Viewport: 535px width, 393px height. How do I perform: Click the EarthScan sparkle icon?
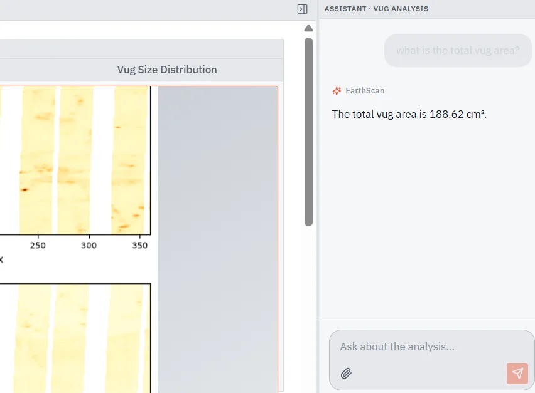point(337,91)
